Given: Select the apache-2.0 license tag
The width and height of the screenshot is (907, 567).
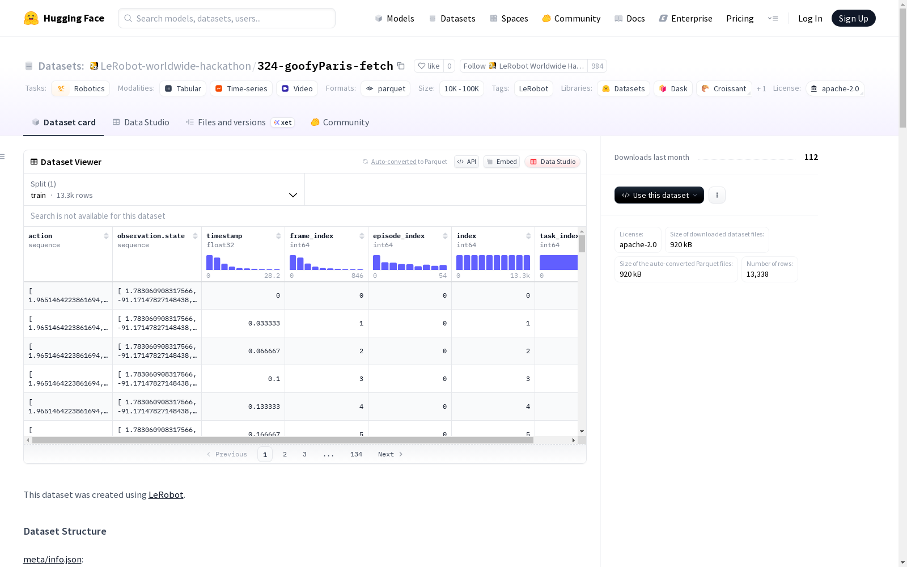Looking at the screenshot, I should (835, 88).
